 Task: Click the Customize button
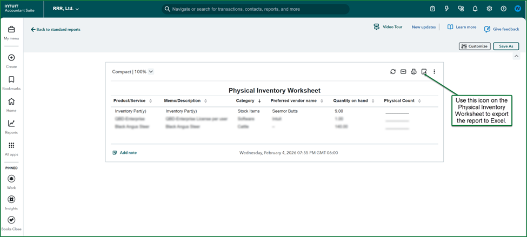click(x=475, y=46)
